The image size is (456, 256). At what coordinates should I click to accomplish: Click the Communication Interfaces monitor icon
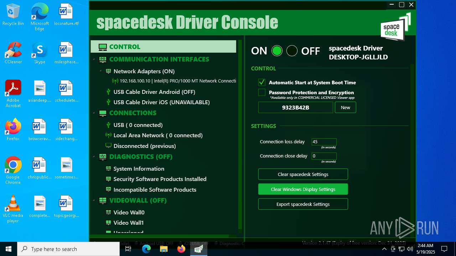103,59
